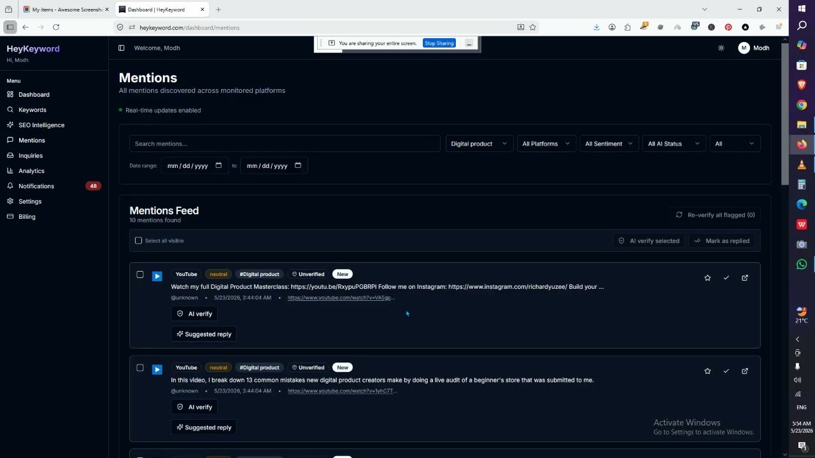Expand the All Platforms dropdown

[546, 144]
